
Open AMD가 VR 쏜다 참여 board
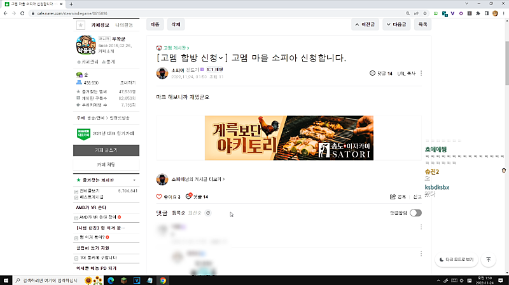(x=98, y=217)
